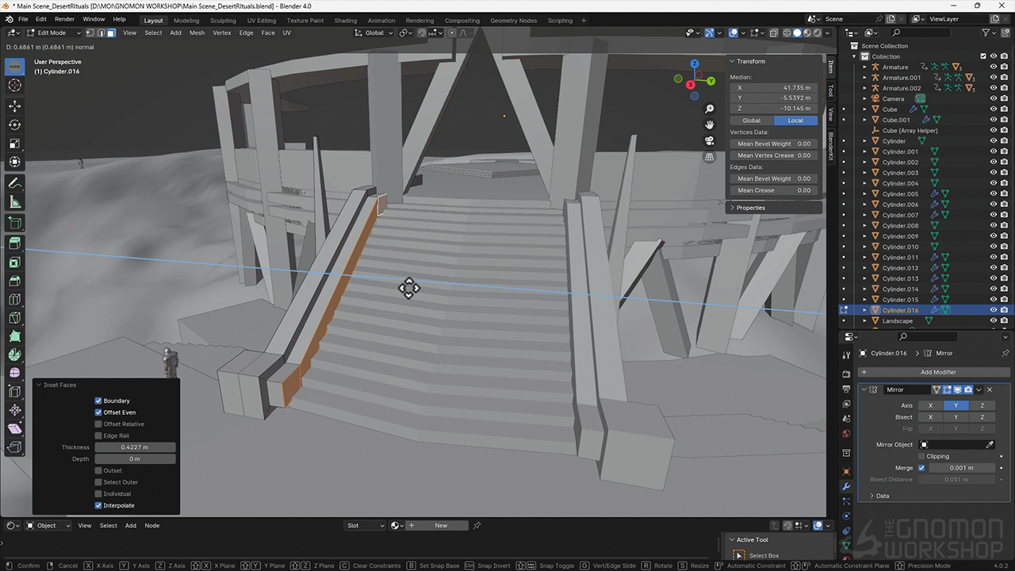Click the eyedropper in Mirror Object field
Viewport: 1015px width, 571px height.
tap(990, 445)
